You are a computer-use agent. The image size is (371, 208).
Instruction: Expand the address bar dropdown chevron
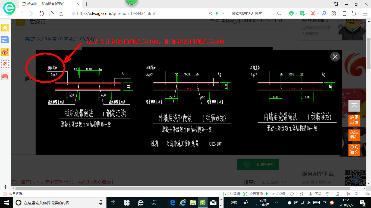[223, 14]
